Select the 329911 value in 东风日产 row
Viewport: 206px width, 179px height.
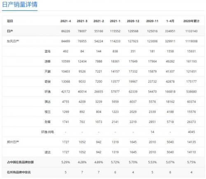[x=170, y=41]
